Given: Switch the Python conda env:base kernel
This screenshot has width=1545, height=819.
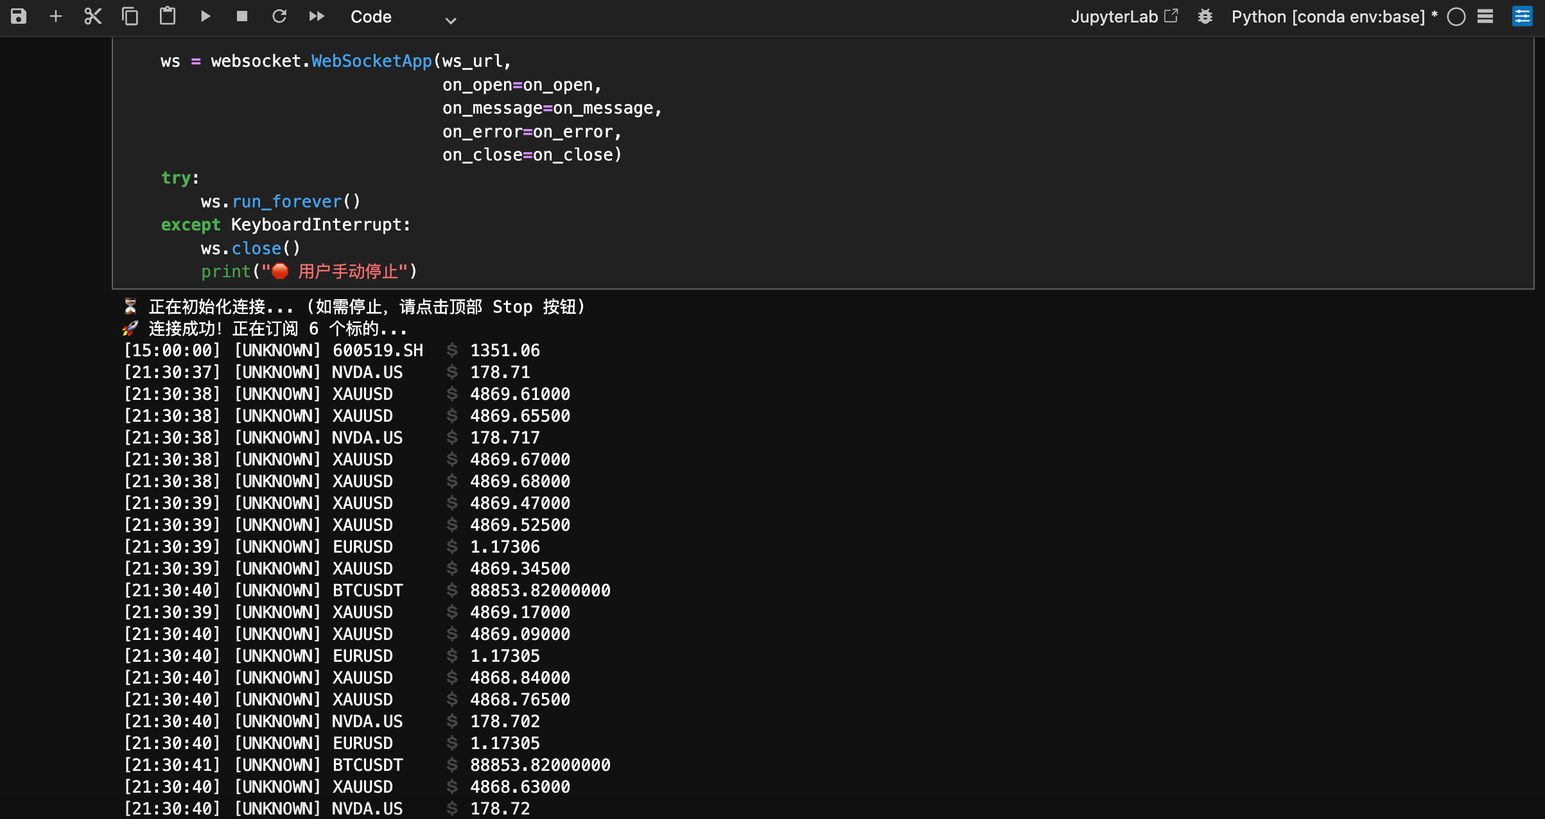Looking at the screenshot, I should pos(1328,17).
